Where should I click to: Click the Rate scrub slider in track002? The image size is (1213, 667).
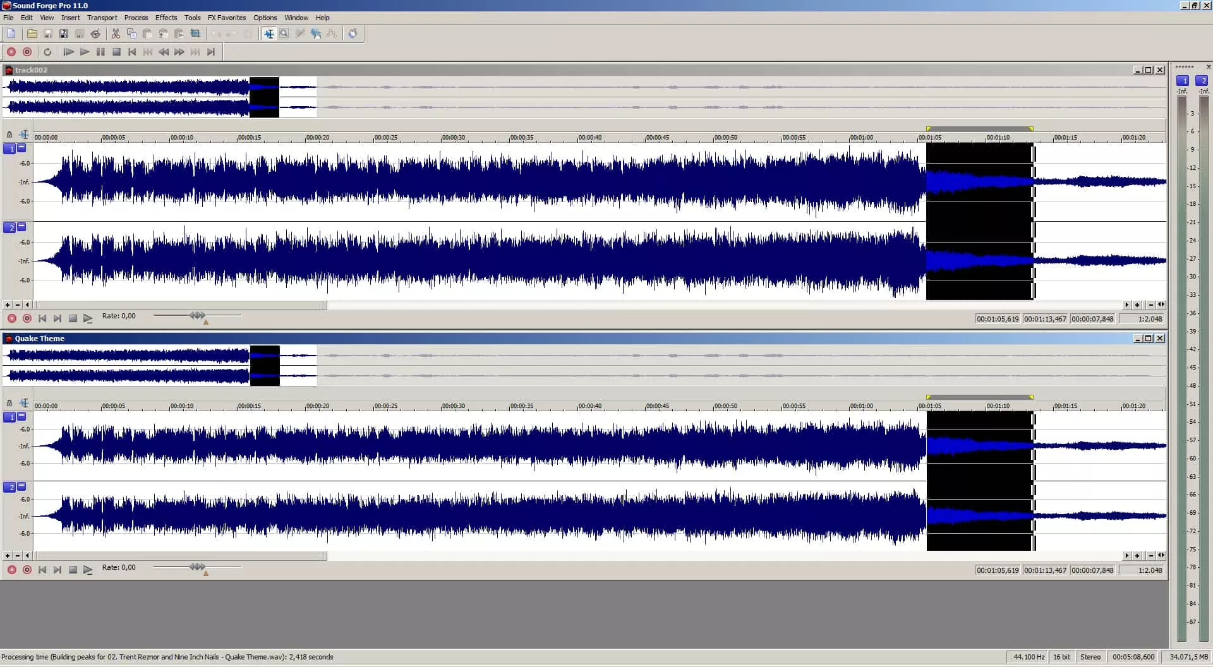point(197,315)
